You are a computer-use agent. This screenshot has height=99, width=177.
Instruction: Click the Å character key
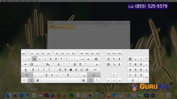coord(33,70)
